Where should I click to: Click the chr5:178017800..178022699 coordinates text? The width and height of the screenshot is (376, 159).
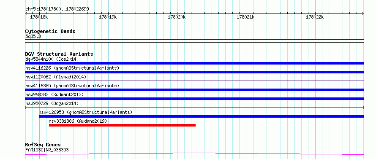pos(57,9)
